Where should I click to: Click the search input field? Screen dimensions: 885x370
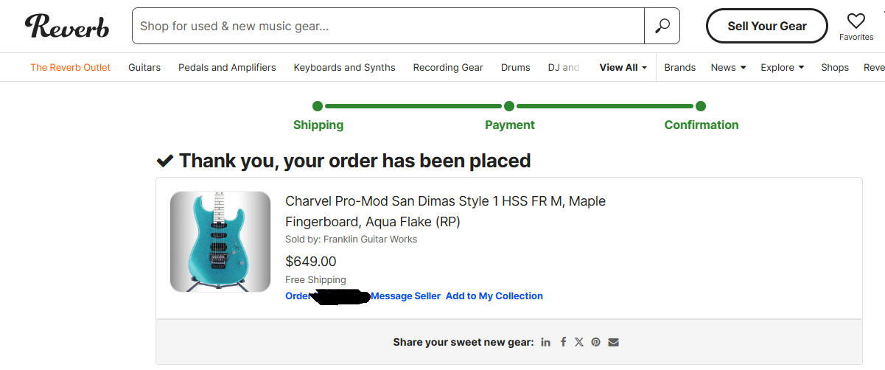[x=388, y=26]
